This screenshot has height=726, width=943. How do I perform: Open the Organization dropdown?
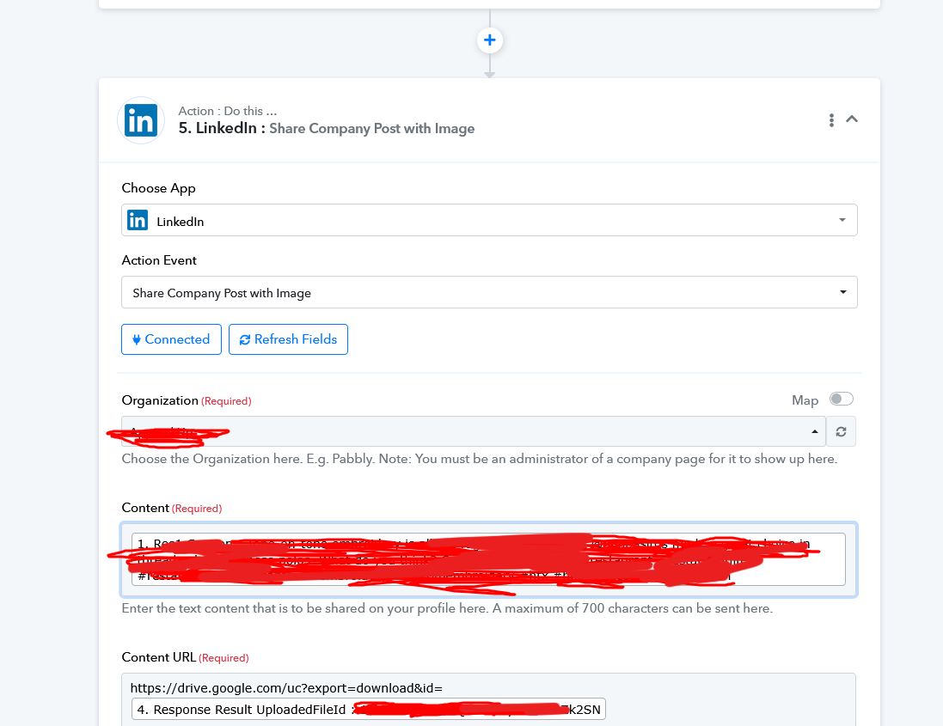coord(474,431)
